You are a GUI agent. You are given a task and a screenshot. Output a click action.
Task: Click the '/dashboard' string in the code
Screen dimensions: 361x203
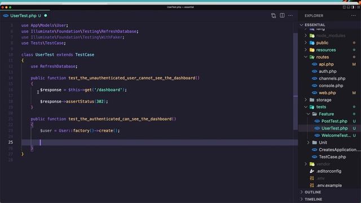[108, 90]
